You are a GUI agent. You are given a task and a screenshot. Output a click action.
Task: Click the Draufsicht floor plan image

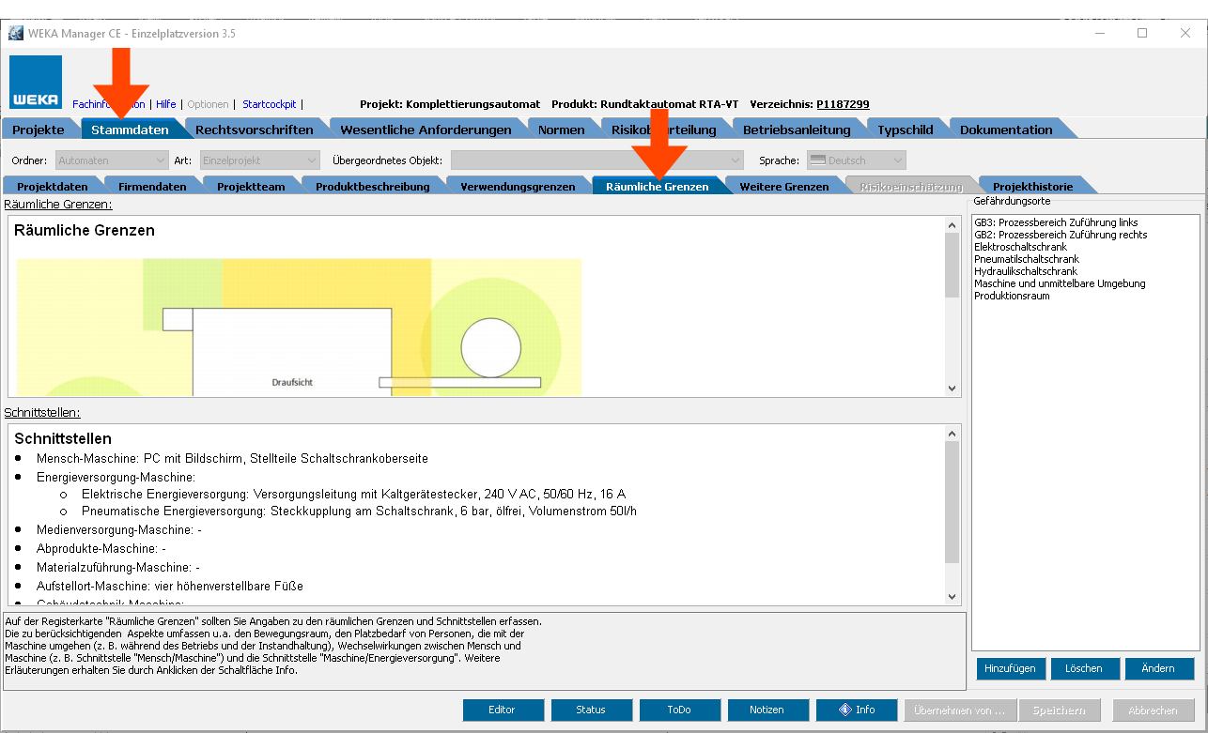[299, 327]
